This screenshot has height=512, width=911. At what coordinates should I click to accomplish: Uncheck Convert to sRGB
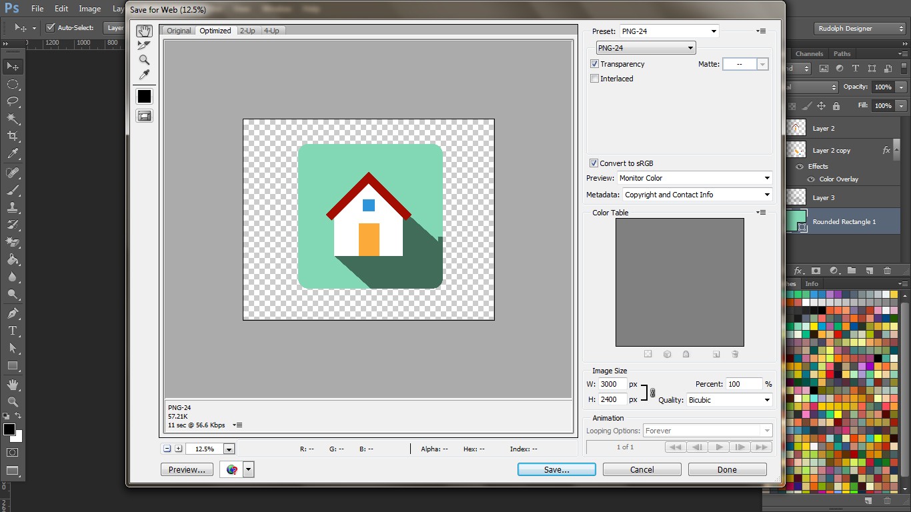tap(593, 163)
